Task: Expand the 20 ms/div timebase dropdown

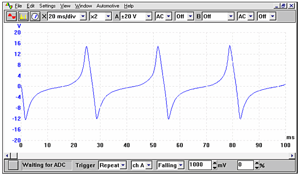Action: (83, 16)
